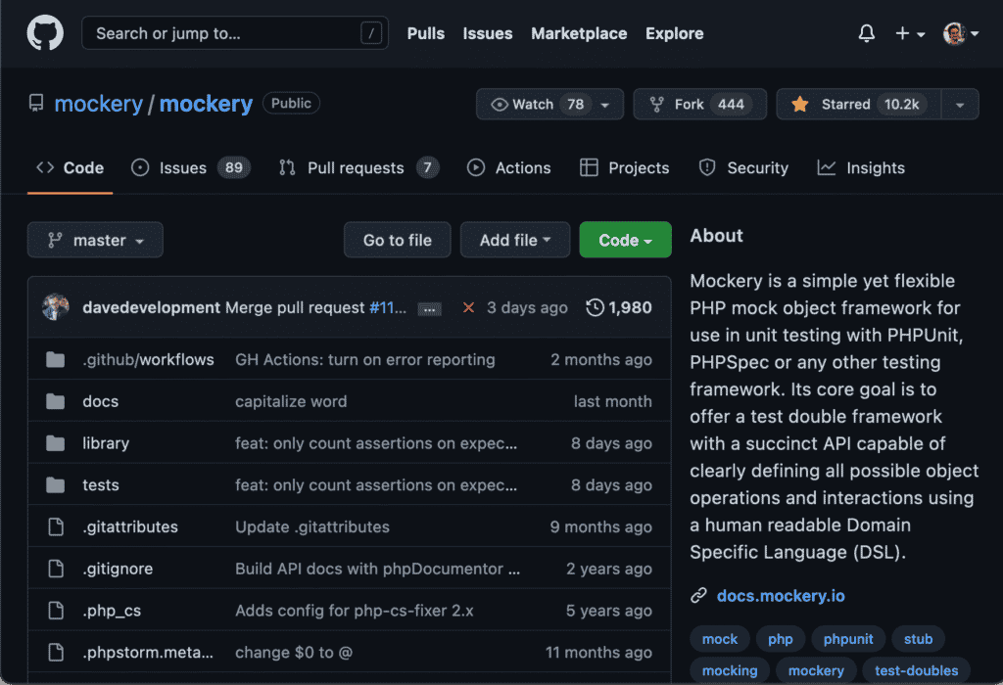Expand the commit message with the ellipsis icon

(x=429, y=308)
